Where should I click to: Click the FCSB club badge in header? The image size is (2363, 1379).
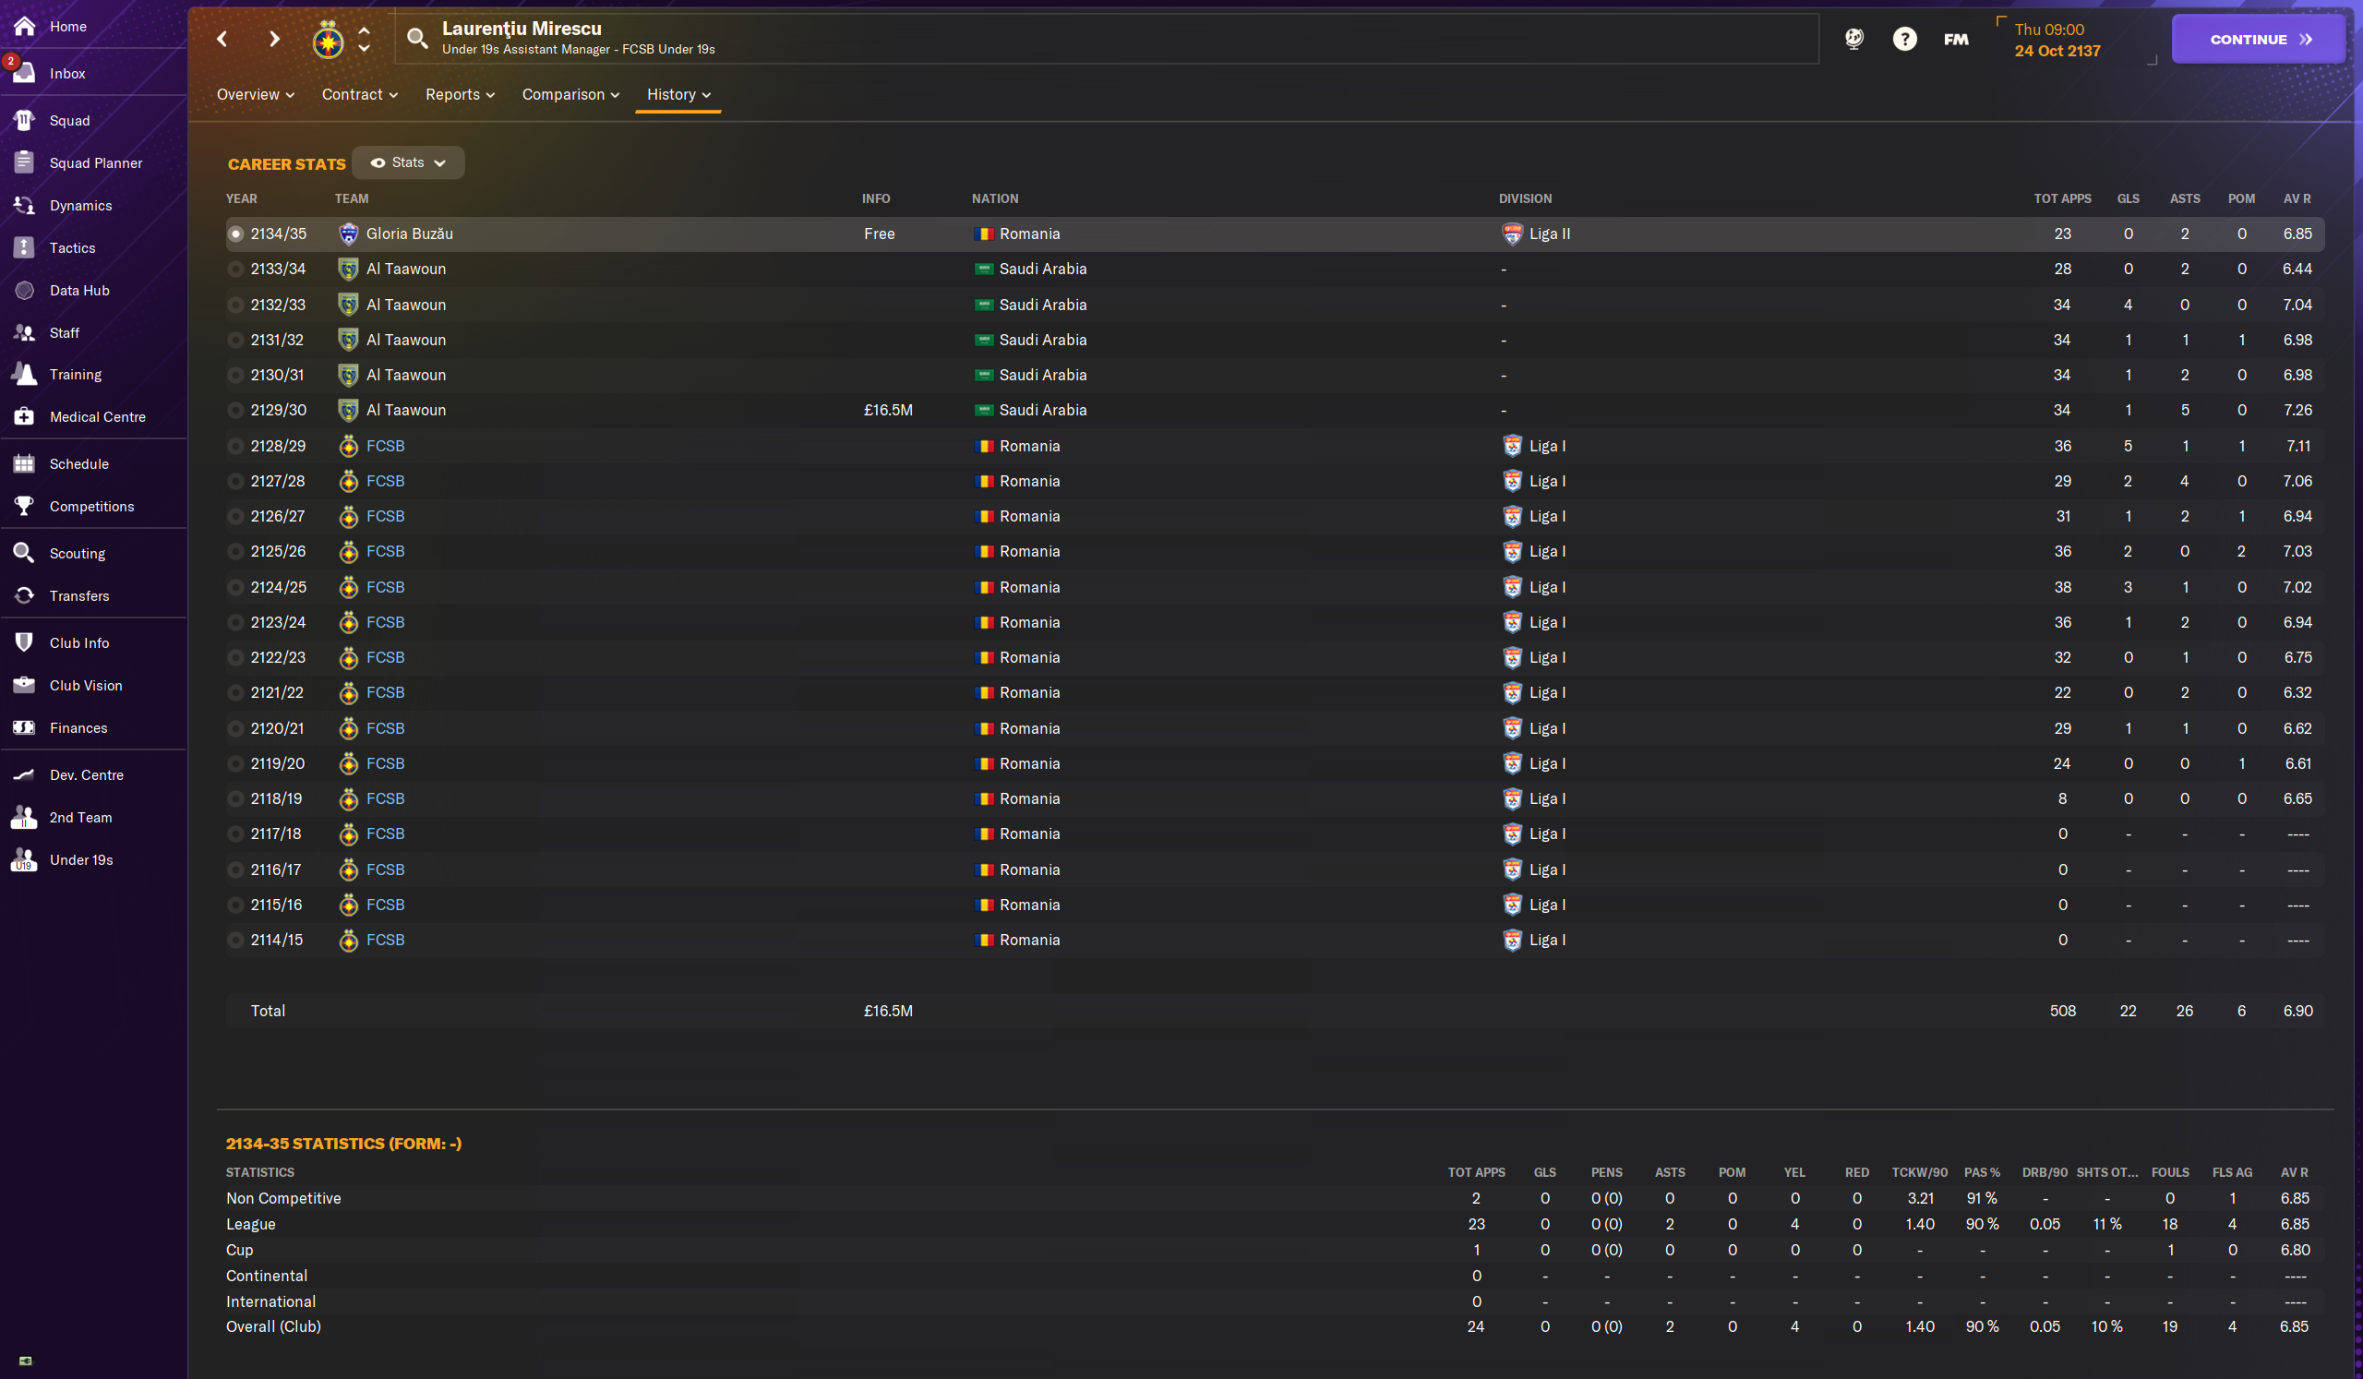[x=329, y=40]
